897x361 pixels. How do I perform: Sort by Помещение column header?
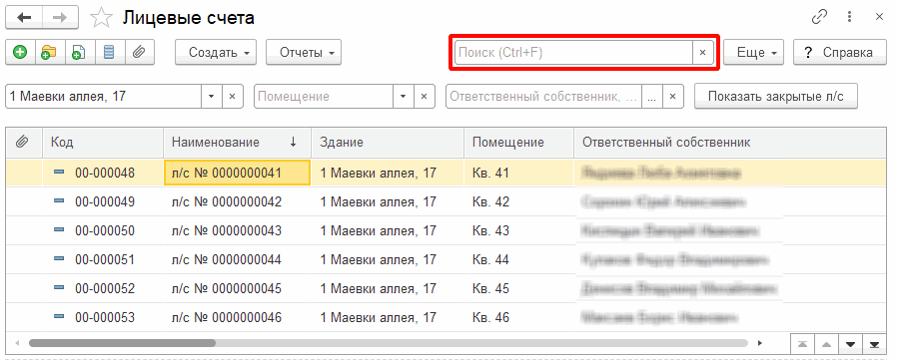[x=518, y=143]
